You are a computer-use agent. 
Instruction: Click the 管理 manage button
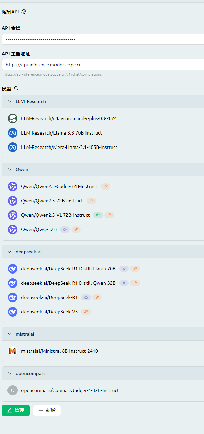click(x=16, y=410)
